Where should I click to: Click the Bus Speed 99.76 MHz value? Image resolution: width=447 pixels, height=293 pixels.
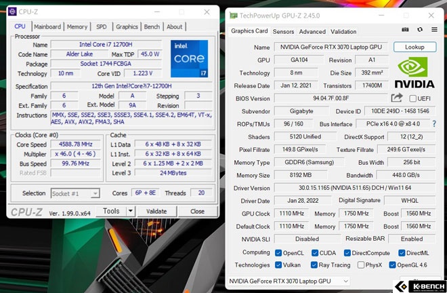pos(76,163)
